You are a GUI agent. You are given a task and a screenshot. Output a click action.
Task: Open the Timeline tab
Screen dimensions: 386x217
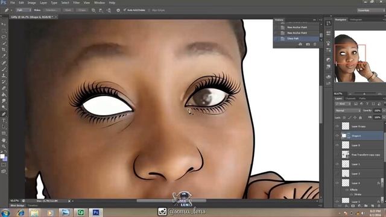[x=33, y=206]
